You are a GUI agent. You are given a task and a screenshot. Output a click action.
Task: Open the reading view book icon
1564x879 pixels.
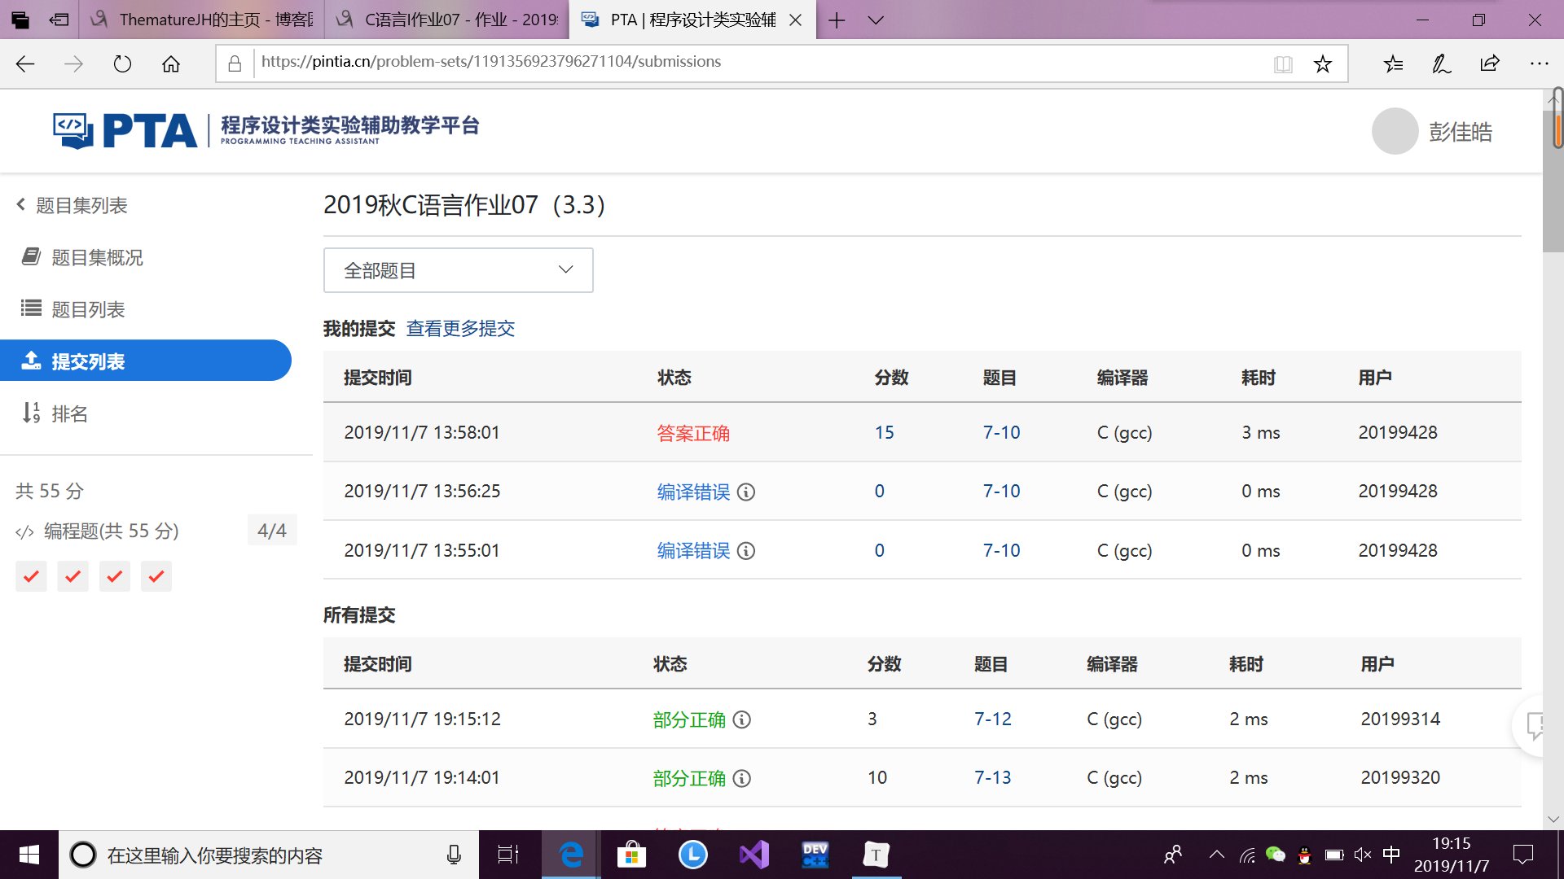(1283, 64)
